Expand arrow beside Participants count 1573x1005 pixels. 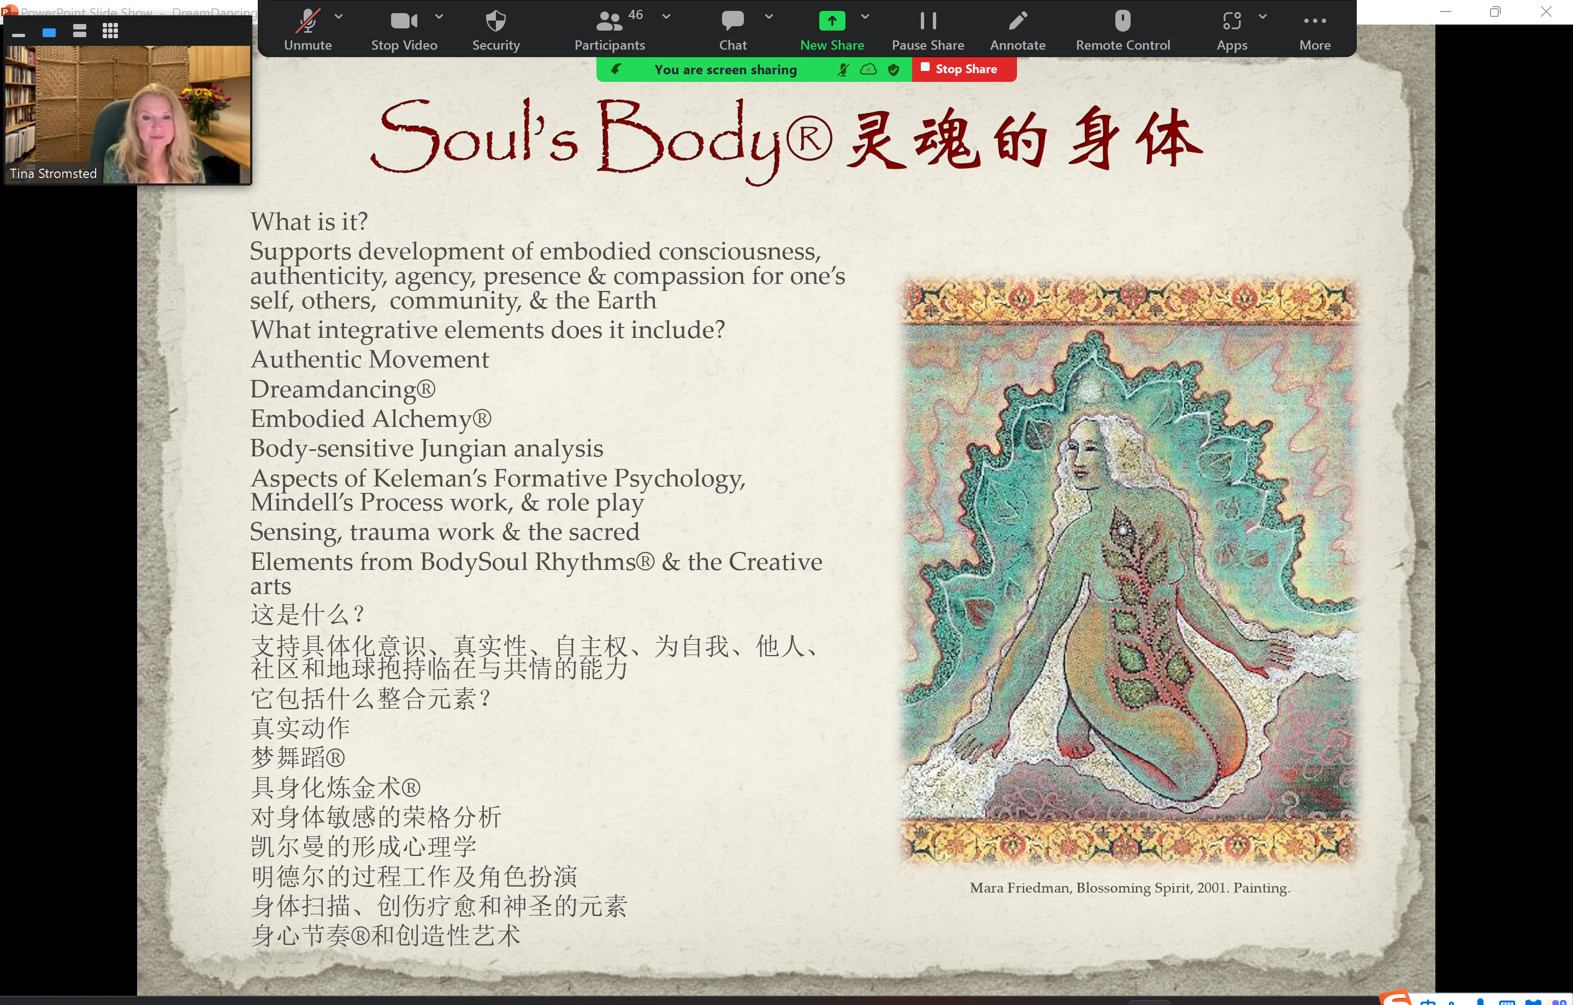(x=666, y=17)
